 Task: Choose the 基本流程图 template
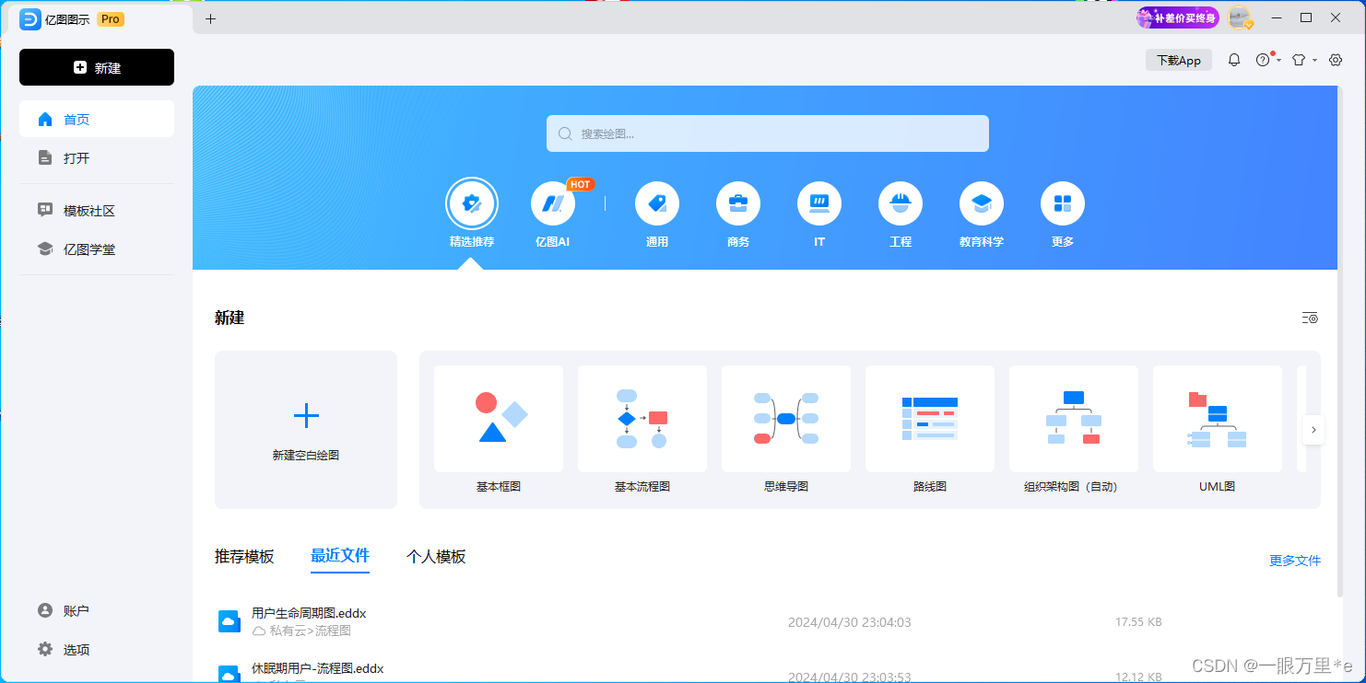[x=642, y=429]
